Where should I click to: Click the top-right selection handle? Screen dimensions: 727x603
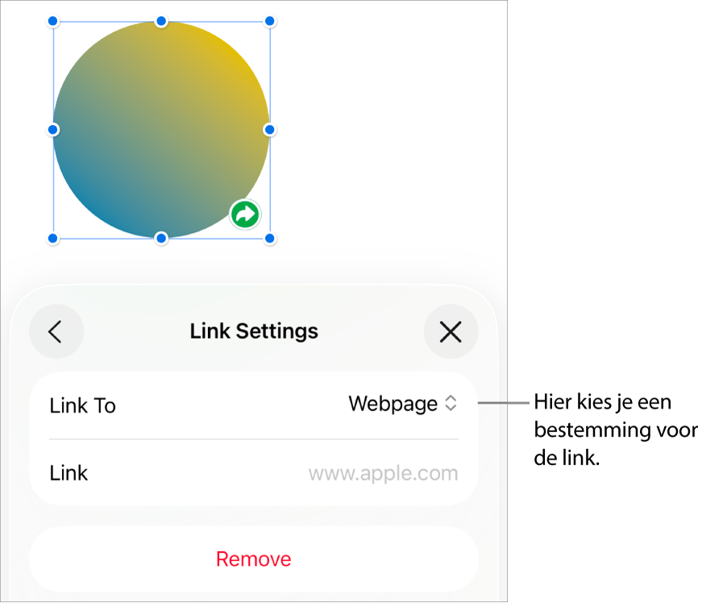(269, 21)
